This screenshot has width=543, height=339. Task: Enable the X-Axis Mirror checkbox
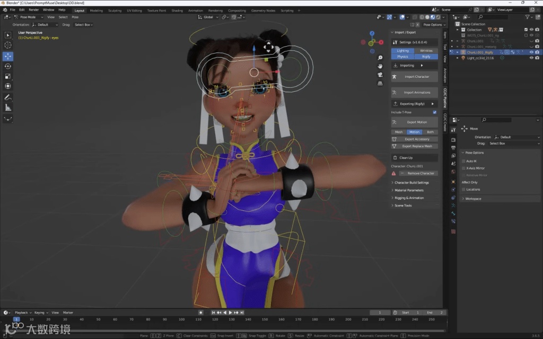(x=463, y=168)
